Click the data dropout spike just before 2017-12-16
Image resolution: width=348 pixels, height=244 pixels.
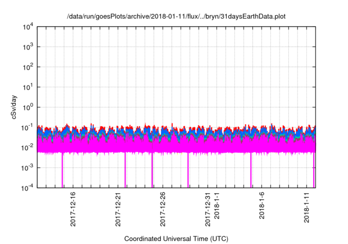tap(63, 170)
